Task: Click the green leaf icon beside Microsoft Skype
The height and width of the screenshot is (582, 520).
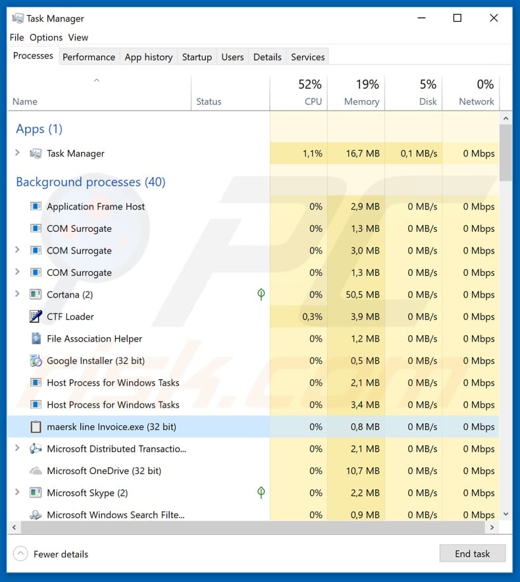Action: click(261, 492)
